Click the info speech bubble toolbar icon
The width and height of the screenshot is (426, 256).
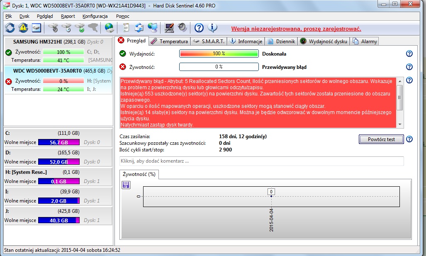[212, 28]
